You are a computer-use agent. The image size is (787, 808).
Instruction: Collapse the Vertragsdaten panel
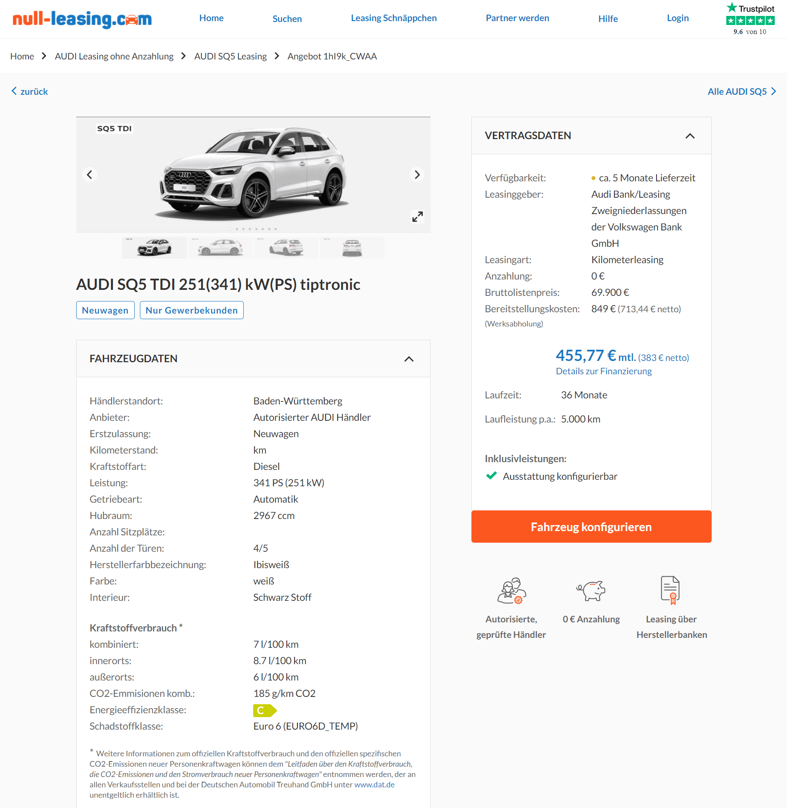coord(690,136)
